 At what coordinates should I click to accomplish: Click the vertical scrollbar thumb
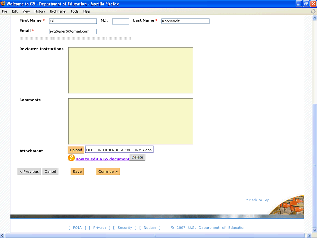coord(314,165)
